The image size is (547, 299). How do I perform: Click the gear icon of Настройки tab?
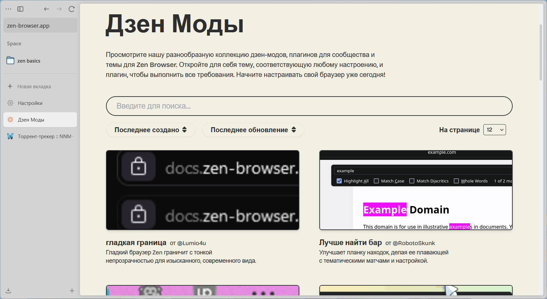10,103
